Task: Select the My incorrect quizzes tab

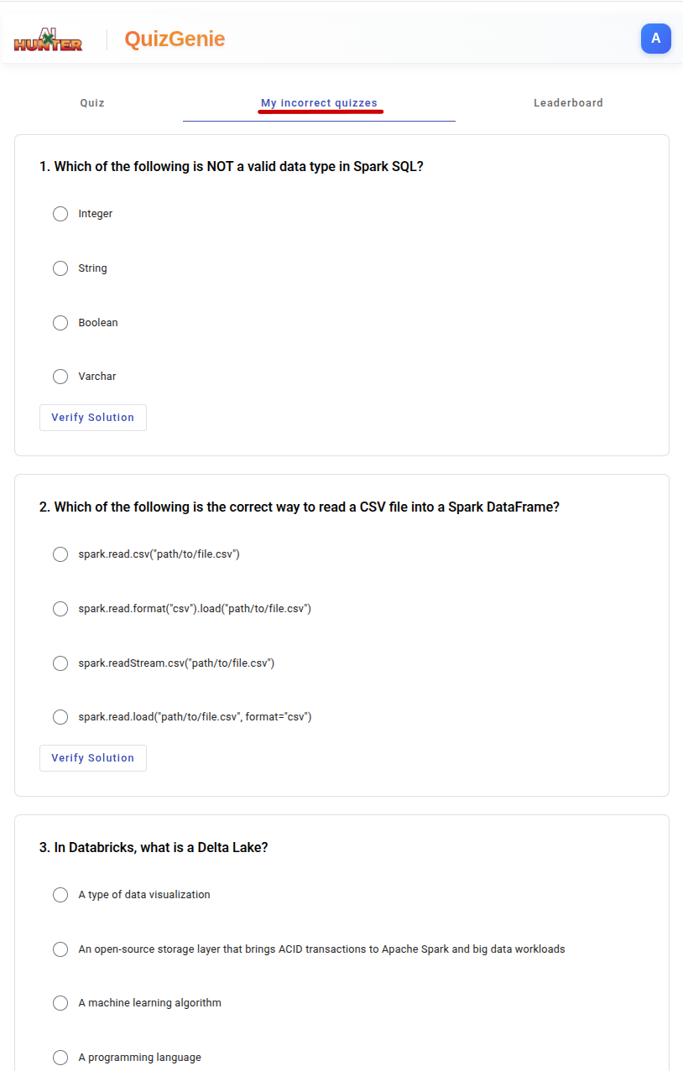Action: pos(320,102)
